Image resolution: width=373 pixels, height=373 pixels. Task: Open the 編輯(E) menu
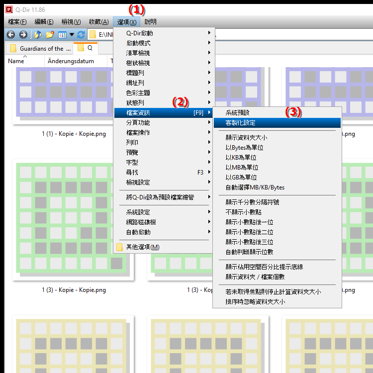tap(44, 22)
